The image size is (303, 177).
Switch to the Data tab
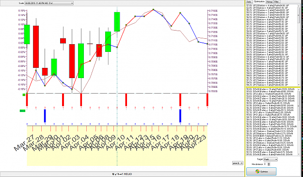[x=249, y=1]
